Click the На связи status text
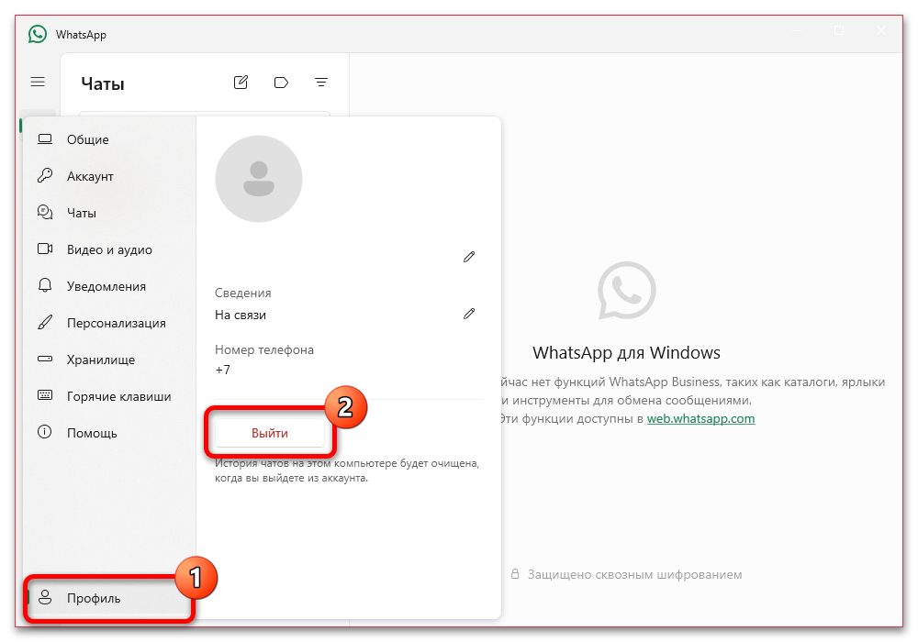 (x=241, y=315)
